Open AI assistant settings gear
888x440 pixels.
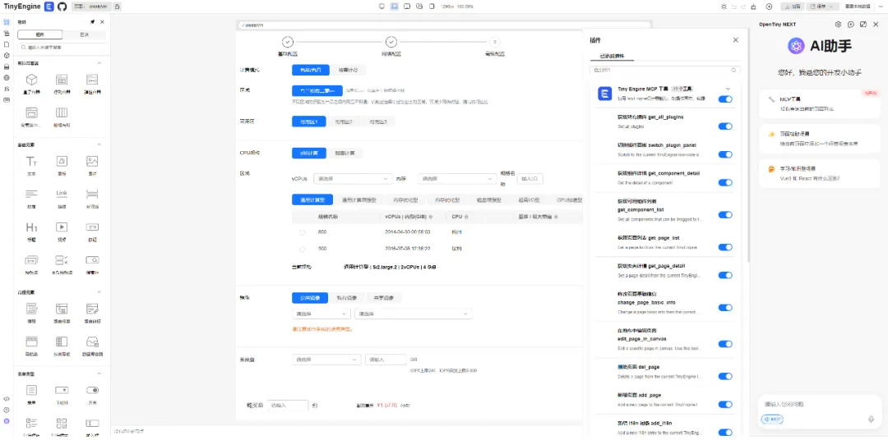tap(838, 25)
